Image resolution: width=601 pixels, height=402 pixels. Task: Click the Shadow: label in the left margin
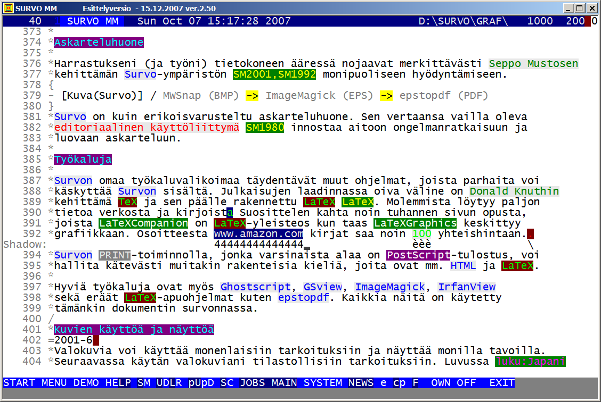(x=25, y=245)
